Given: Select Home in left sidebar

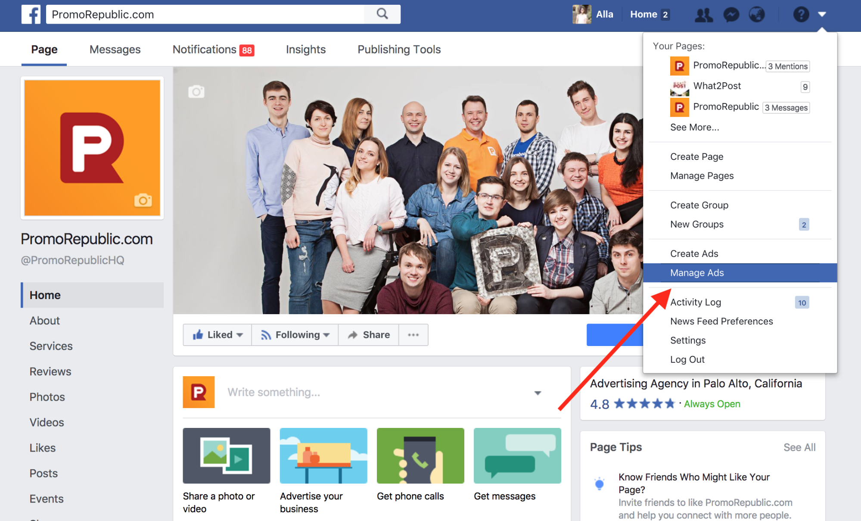Looking at the screenshot, I should click(92, 295).
